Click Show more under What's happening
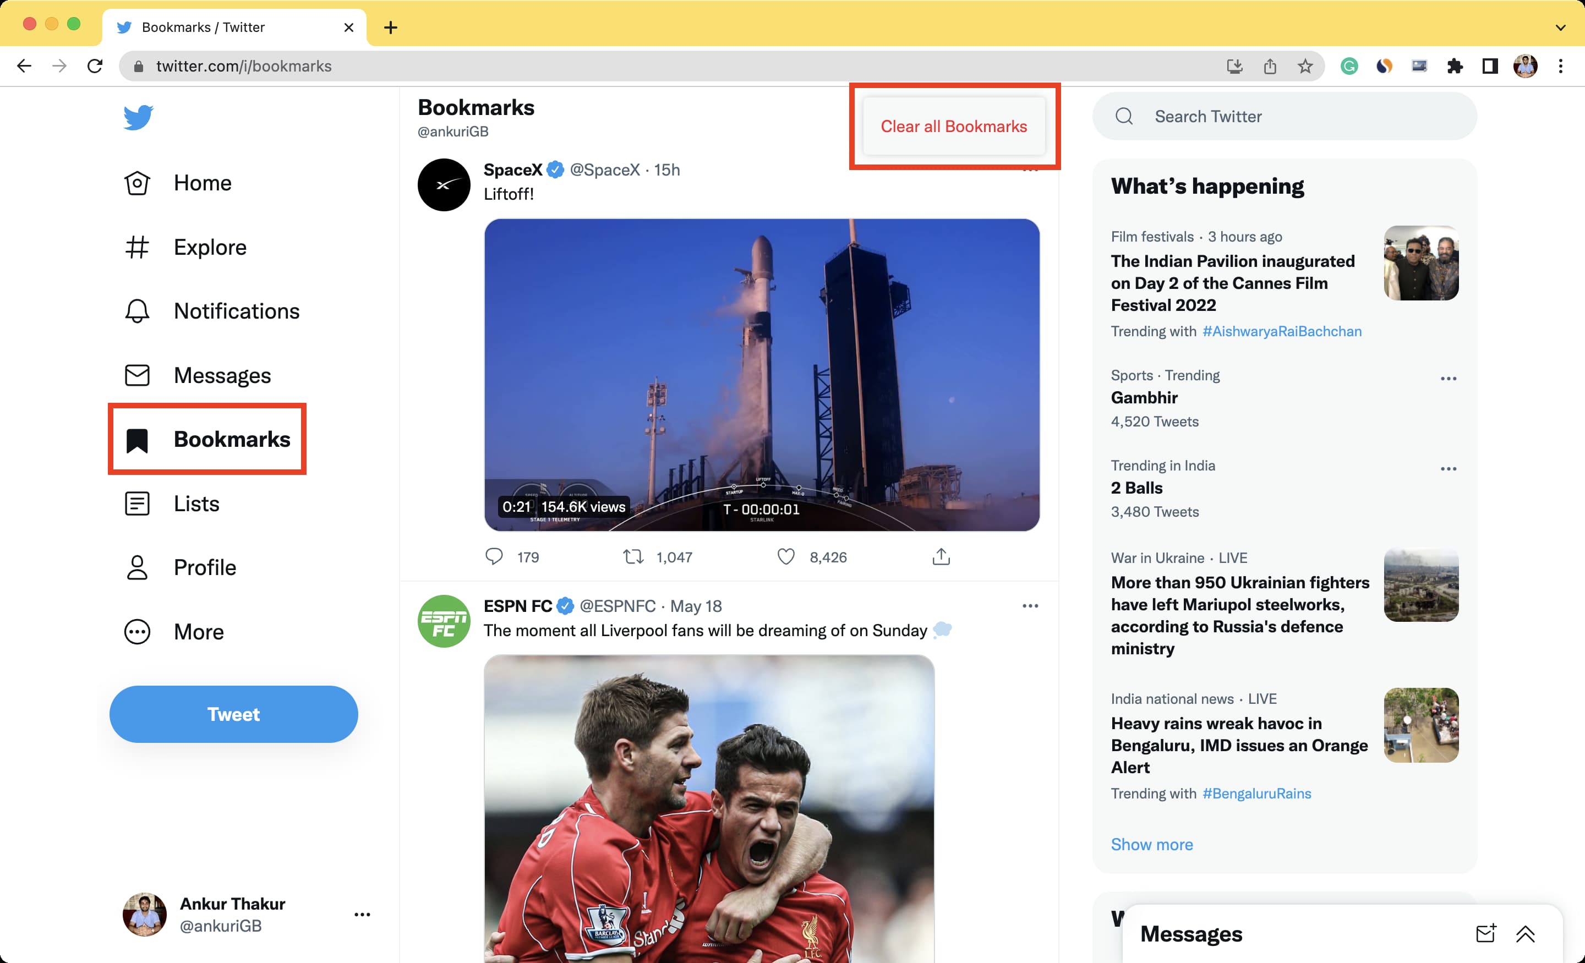This screenshot has width=1585, height=963. click(1151, 844)
